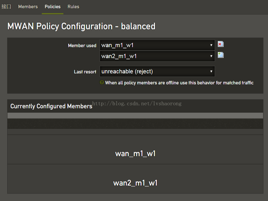268x201 pixels.
Task: Add another member with the green-plus icon
Action: [221, 55]
